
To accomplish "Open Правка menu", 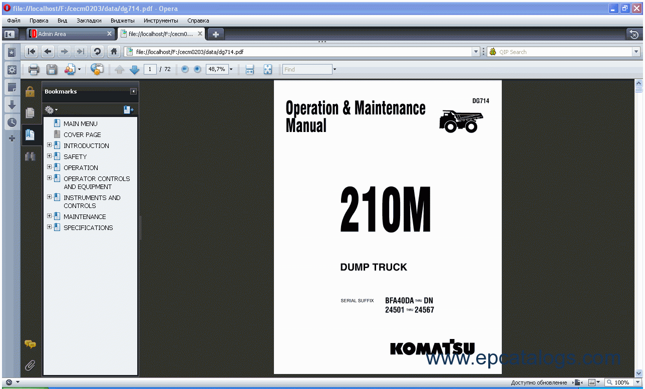I will (39, 20).
